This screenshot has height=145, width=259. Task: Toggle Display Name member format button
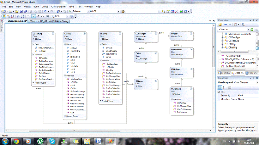pyautogui.click(x=34, y=16)
